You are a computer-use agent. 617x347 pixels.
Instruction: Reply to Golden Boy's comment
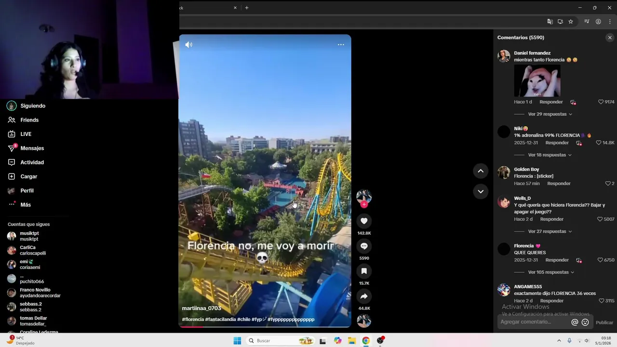pyautogui.click(x=559, y=184)
